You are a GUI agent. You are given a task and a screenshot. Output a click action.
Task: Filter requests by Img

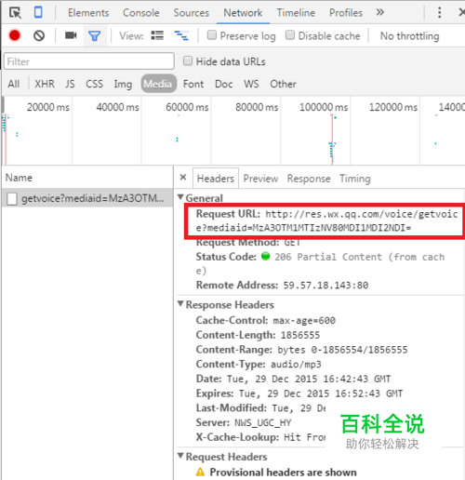123,84
